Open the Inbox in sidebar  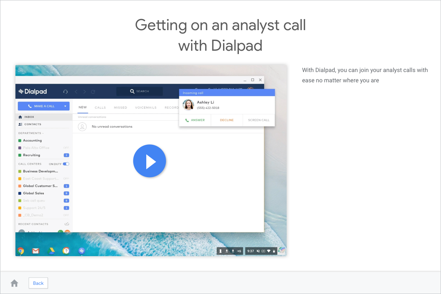tap(44, 117)
